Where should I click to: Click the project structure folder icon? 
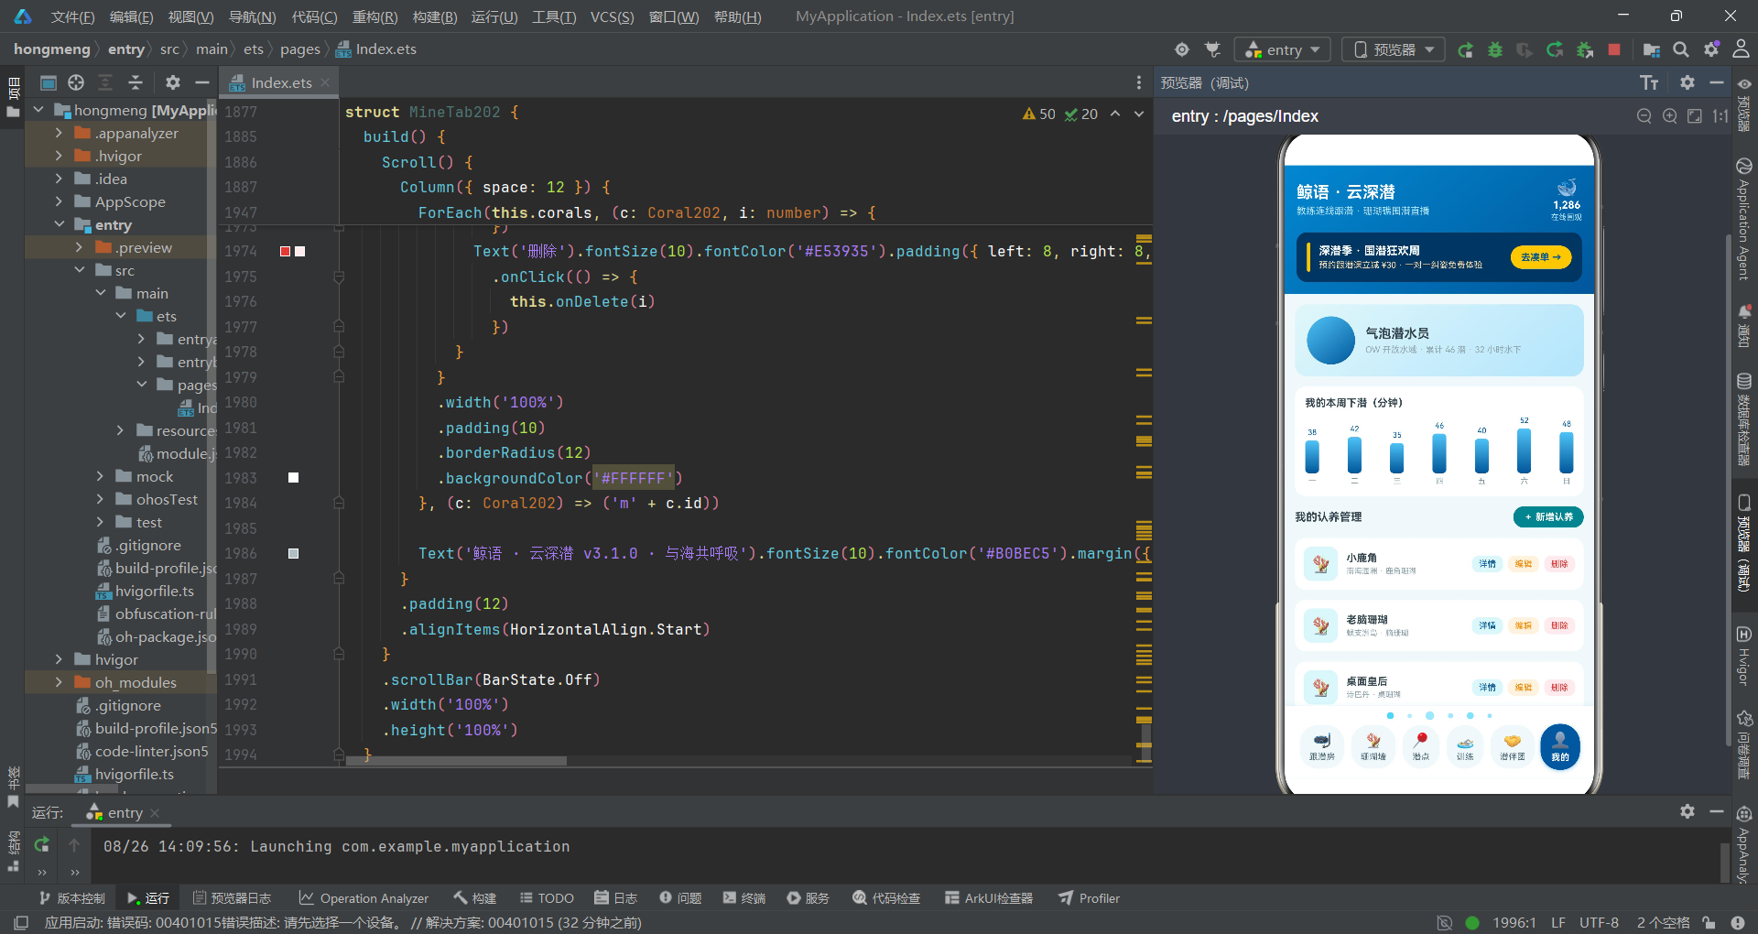click(x=1652, y=50)
